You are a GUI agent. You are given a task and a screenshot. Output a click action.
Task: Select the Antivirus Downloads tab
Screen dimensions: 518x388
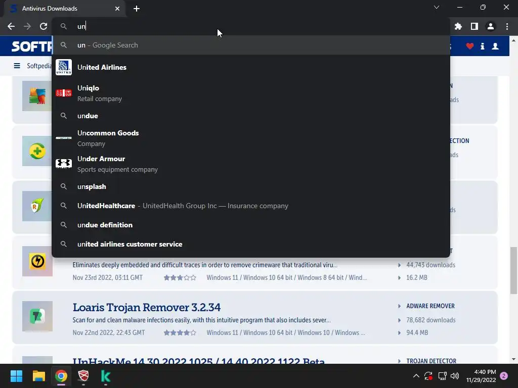[65, 9]
